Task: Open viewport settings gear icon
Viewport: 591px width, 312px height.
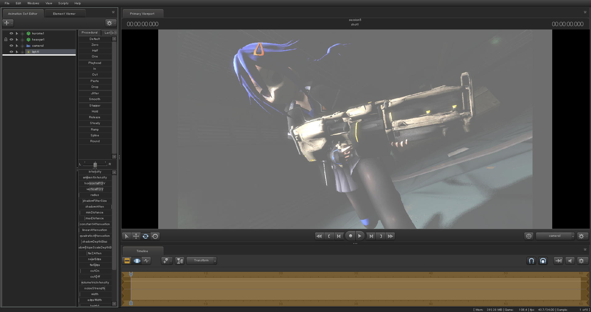Action: (582, 236)
